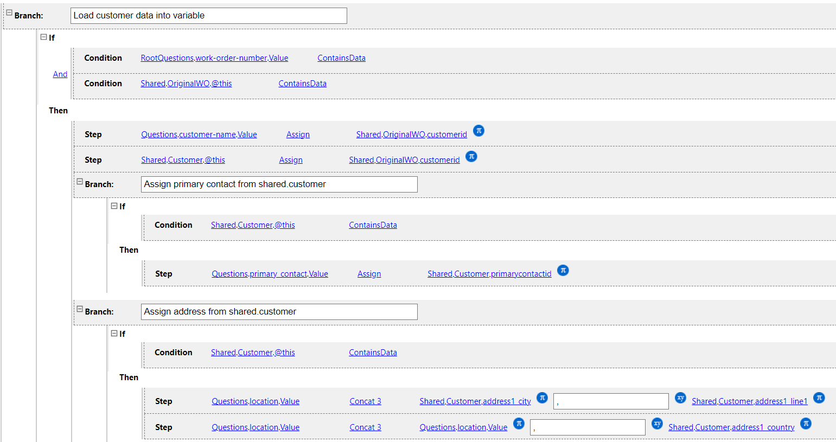The image size is (836, 442).
Task: Collapse the topmost If block
Action: pos(43,37)
